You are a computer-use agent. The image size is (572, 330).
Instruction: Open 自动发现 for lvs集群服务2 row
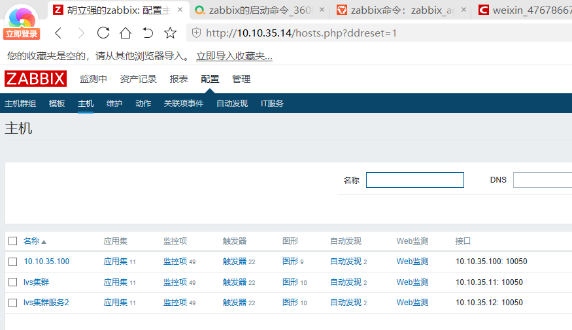pos(346,303)
